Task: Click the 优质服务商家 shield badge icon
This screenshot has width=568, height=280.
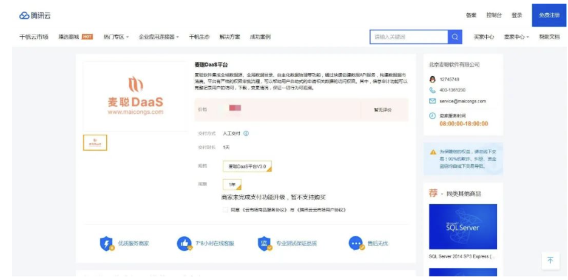Action: tap(107, 244)
